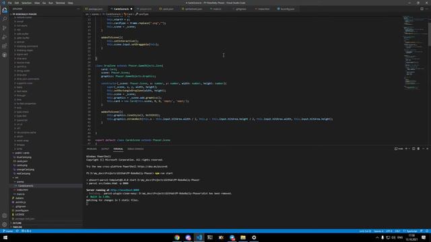Open Windows Start menu
The height and width of the screenshot is (242, 431).
[5, 237]
